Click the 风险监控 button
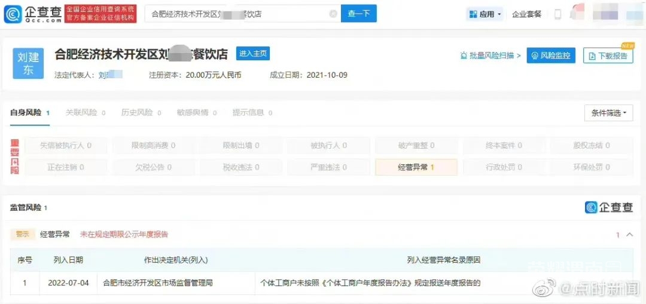The image size is (646, 304). coord(551,55)
